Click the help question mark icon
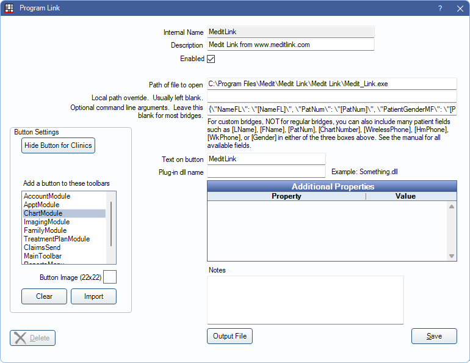This screenshot has width=470, height=363. 440,9
